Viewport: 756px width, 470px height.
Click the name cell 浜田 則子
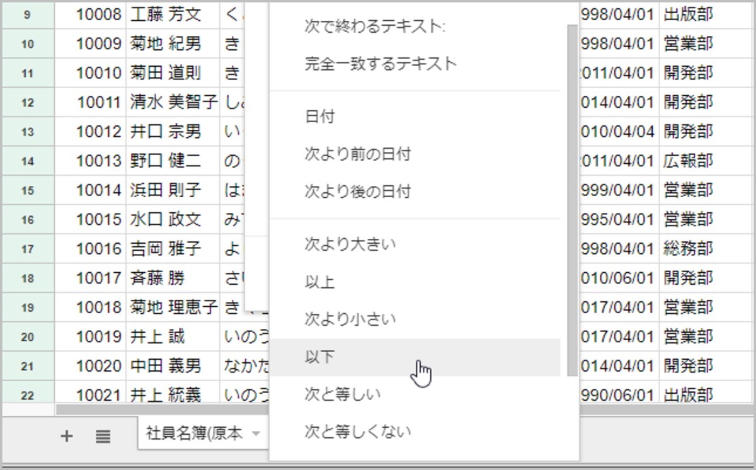(x=173, y=190)
